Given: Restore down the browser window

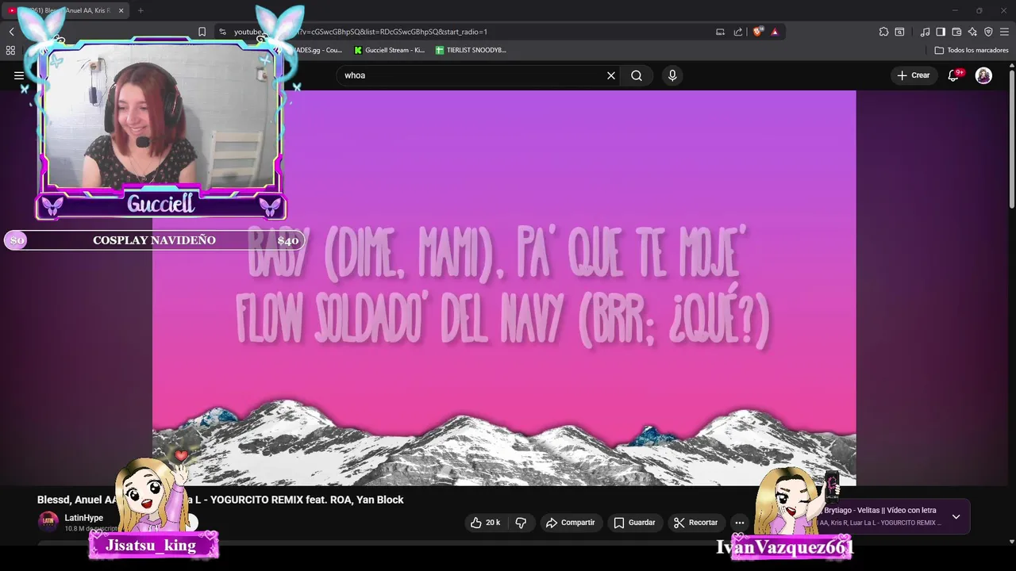Looking at the screenshot, I should [979, 10].
